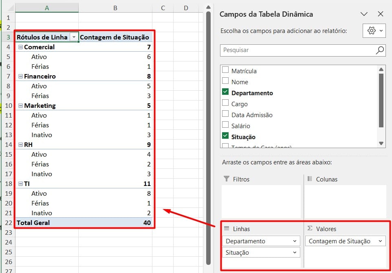392x273 pixels.
Task: Click the Contagem de Situação header cell
Action: pyautogui.click(x=115, y=37)
